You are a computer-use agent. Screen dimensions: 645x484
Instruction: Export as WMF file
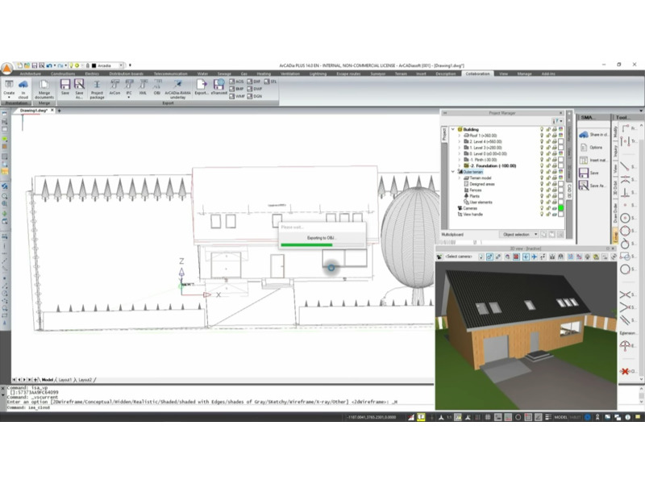pyautogui.click(x=237, y=96)
